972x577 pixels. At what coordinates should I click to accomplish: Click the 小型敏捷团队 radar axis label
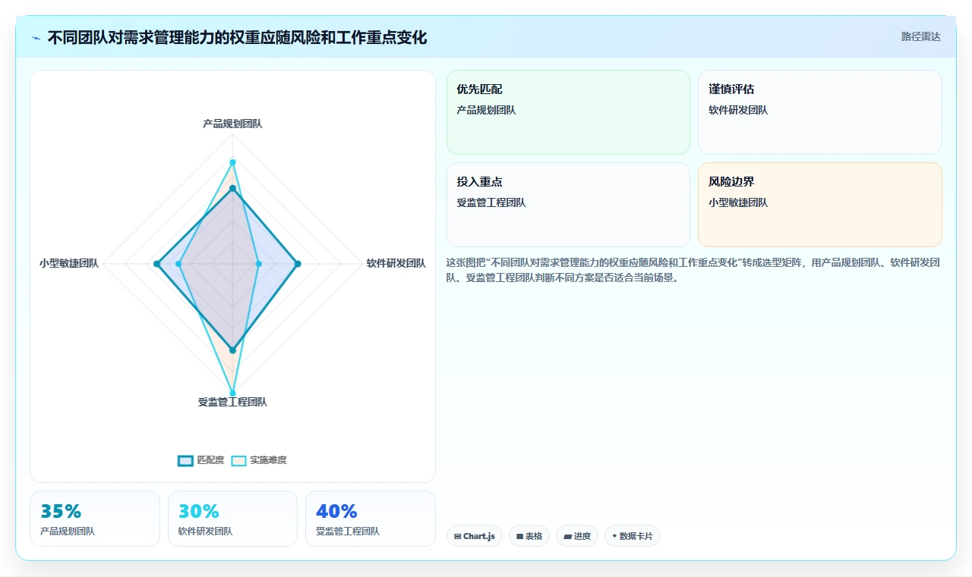69,264
